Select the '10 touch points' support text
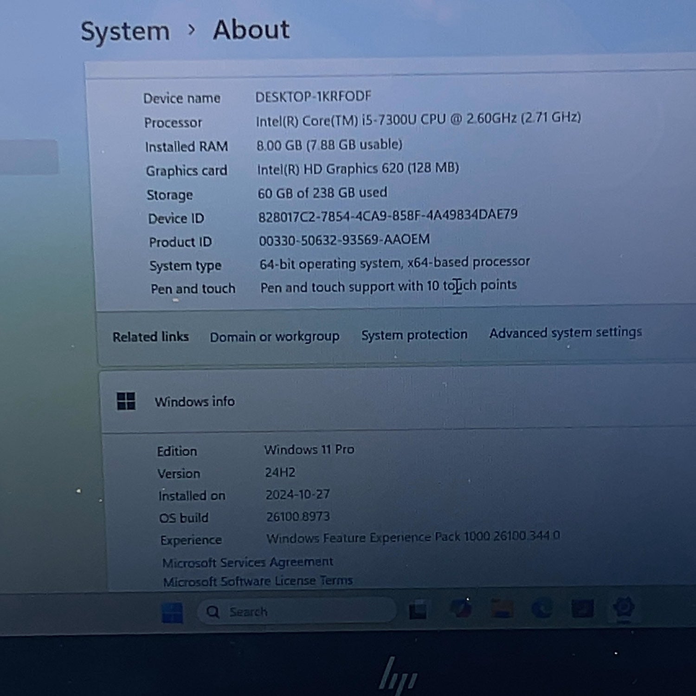Viewport: 696px width, 696px height. click(x=388, y=286)
